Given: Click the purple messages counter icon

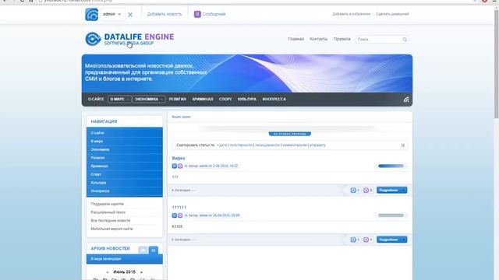Looking at the screenshot, I should coord(197,14).
